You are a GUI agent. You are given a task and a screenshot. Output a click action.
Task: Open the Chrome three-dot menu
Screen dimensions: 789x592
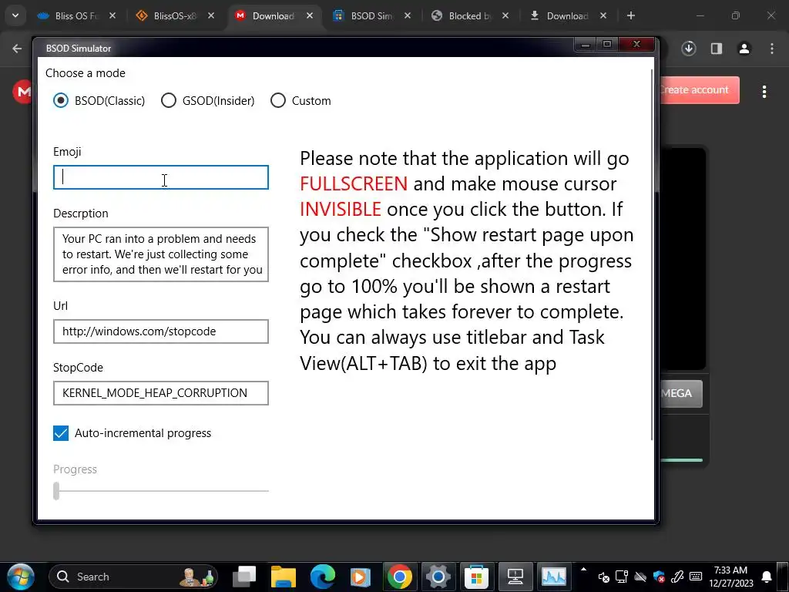(x=772, y=49)
